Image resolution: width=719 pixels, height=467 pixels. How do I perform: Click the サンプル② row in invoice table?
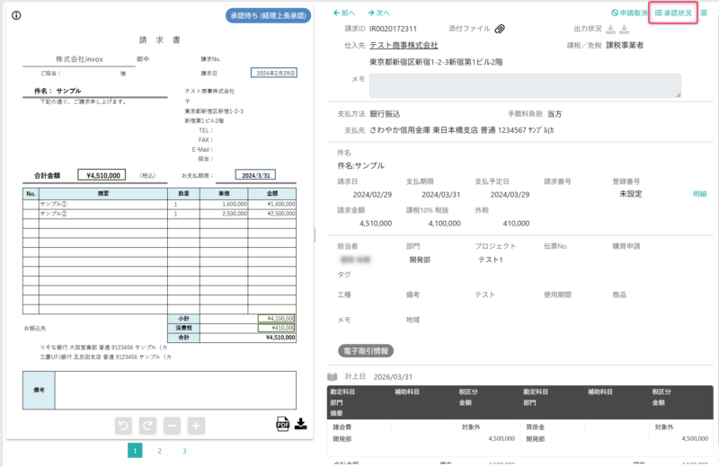tap(159, 214)
